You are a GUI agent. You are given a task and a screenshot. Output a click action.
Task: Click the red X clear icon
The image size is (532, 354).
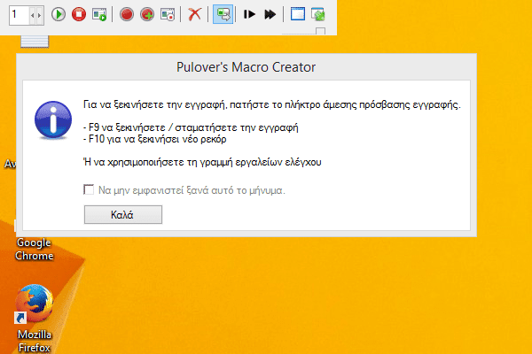(x=195, y=14)
